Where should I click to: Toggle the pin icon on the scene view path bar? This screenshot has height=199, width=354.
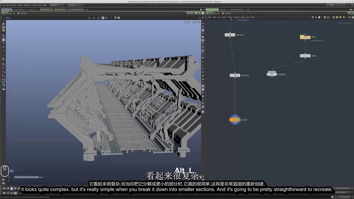click(188, 13)
